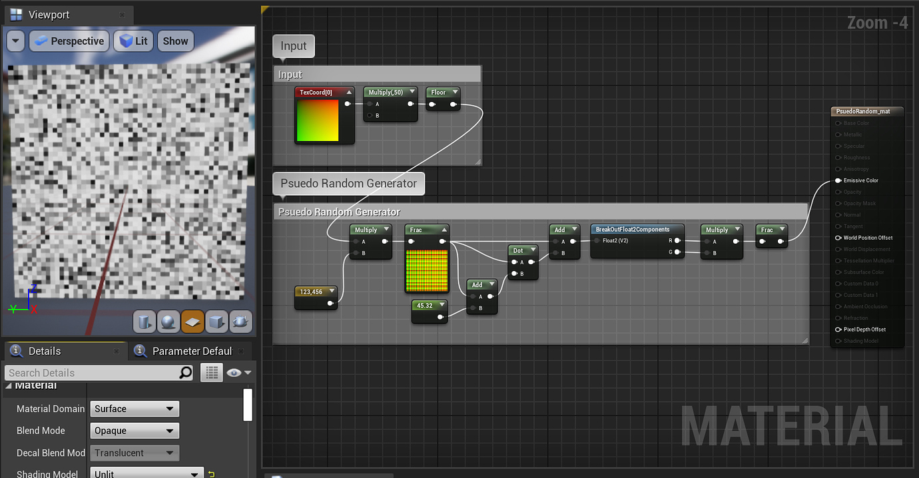Screen dimensions: 919x478
Task: Click the Emissive Color pin on PsuedoRandom_mat
Action: click(838, 180)
